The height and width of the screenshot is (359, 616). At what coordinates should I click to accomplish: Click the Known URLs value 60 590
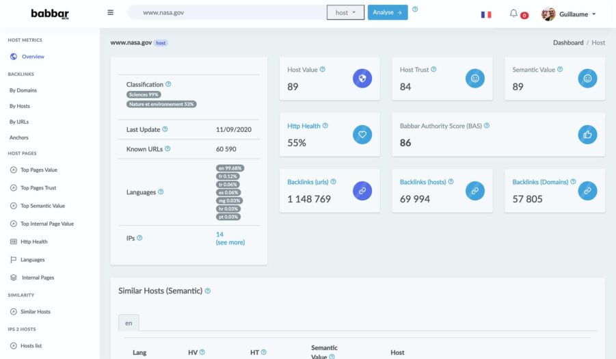pyautogui.click(x=226, y=149)
